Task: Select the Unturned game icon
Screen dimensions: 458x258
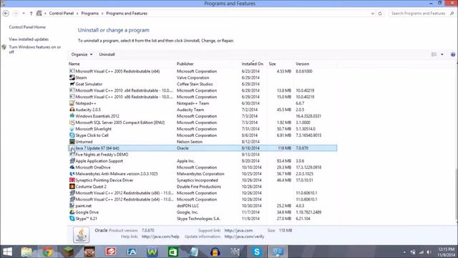Action: 72,142
